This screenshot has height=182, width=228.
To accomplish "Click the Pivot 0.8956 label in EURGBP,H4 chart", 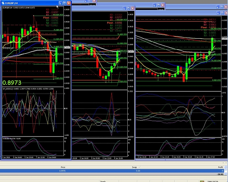I will click(51, 17).
